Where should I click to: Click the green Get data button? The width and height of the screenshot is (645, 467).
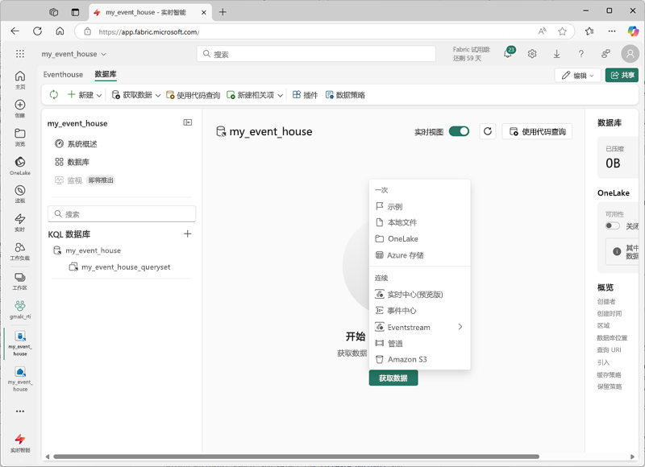[x=393, y=378]
